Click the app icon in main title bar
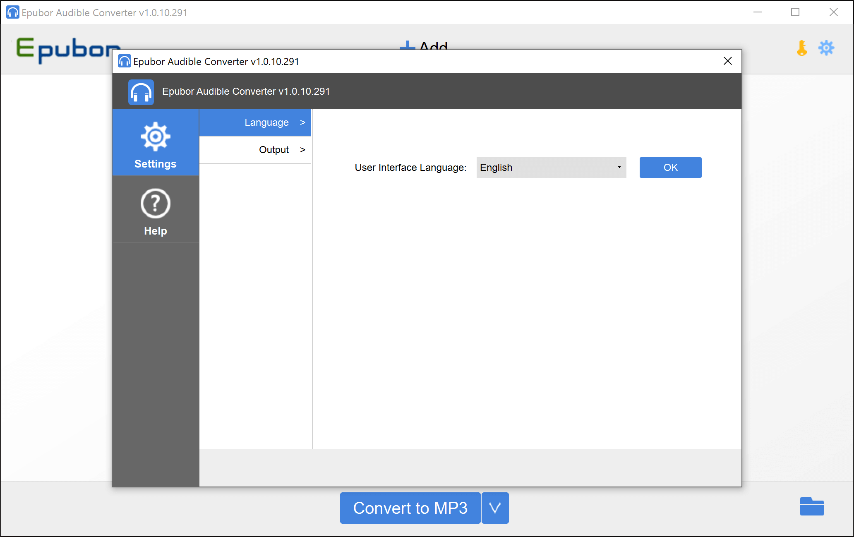Viewport: 854px width, 537px height. point(13,12)
